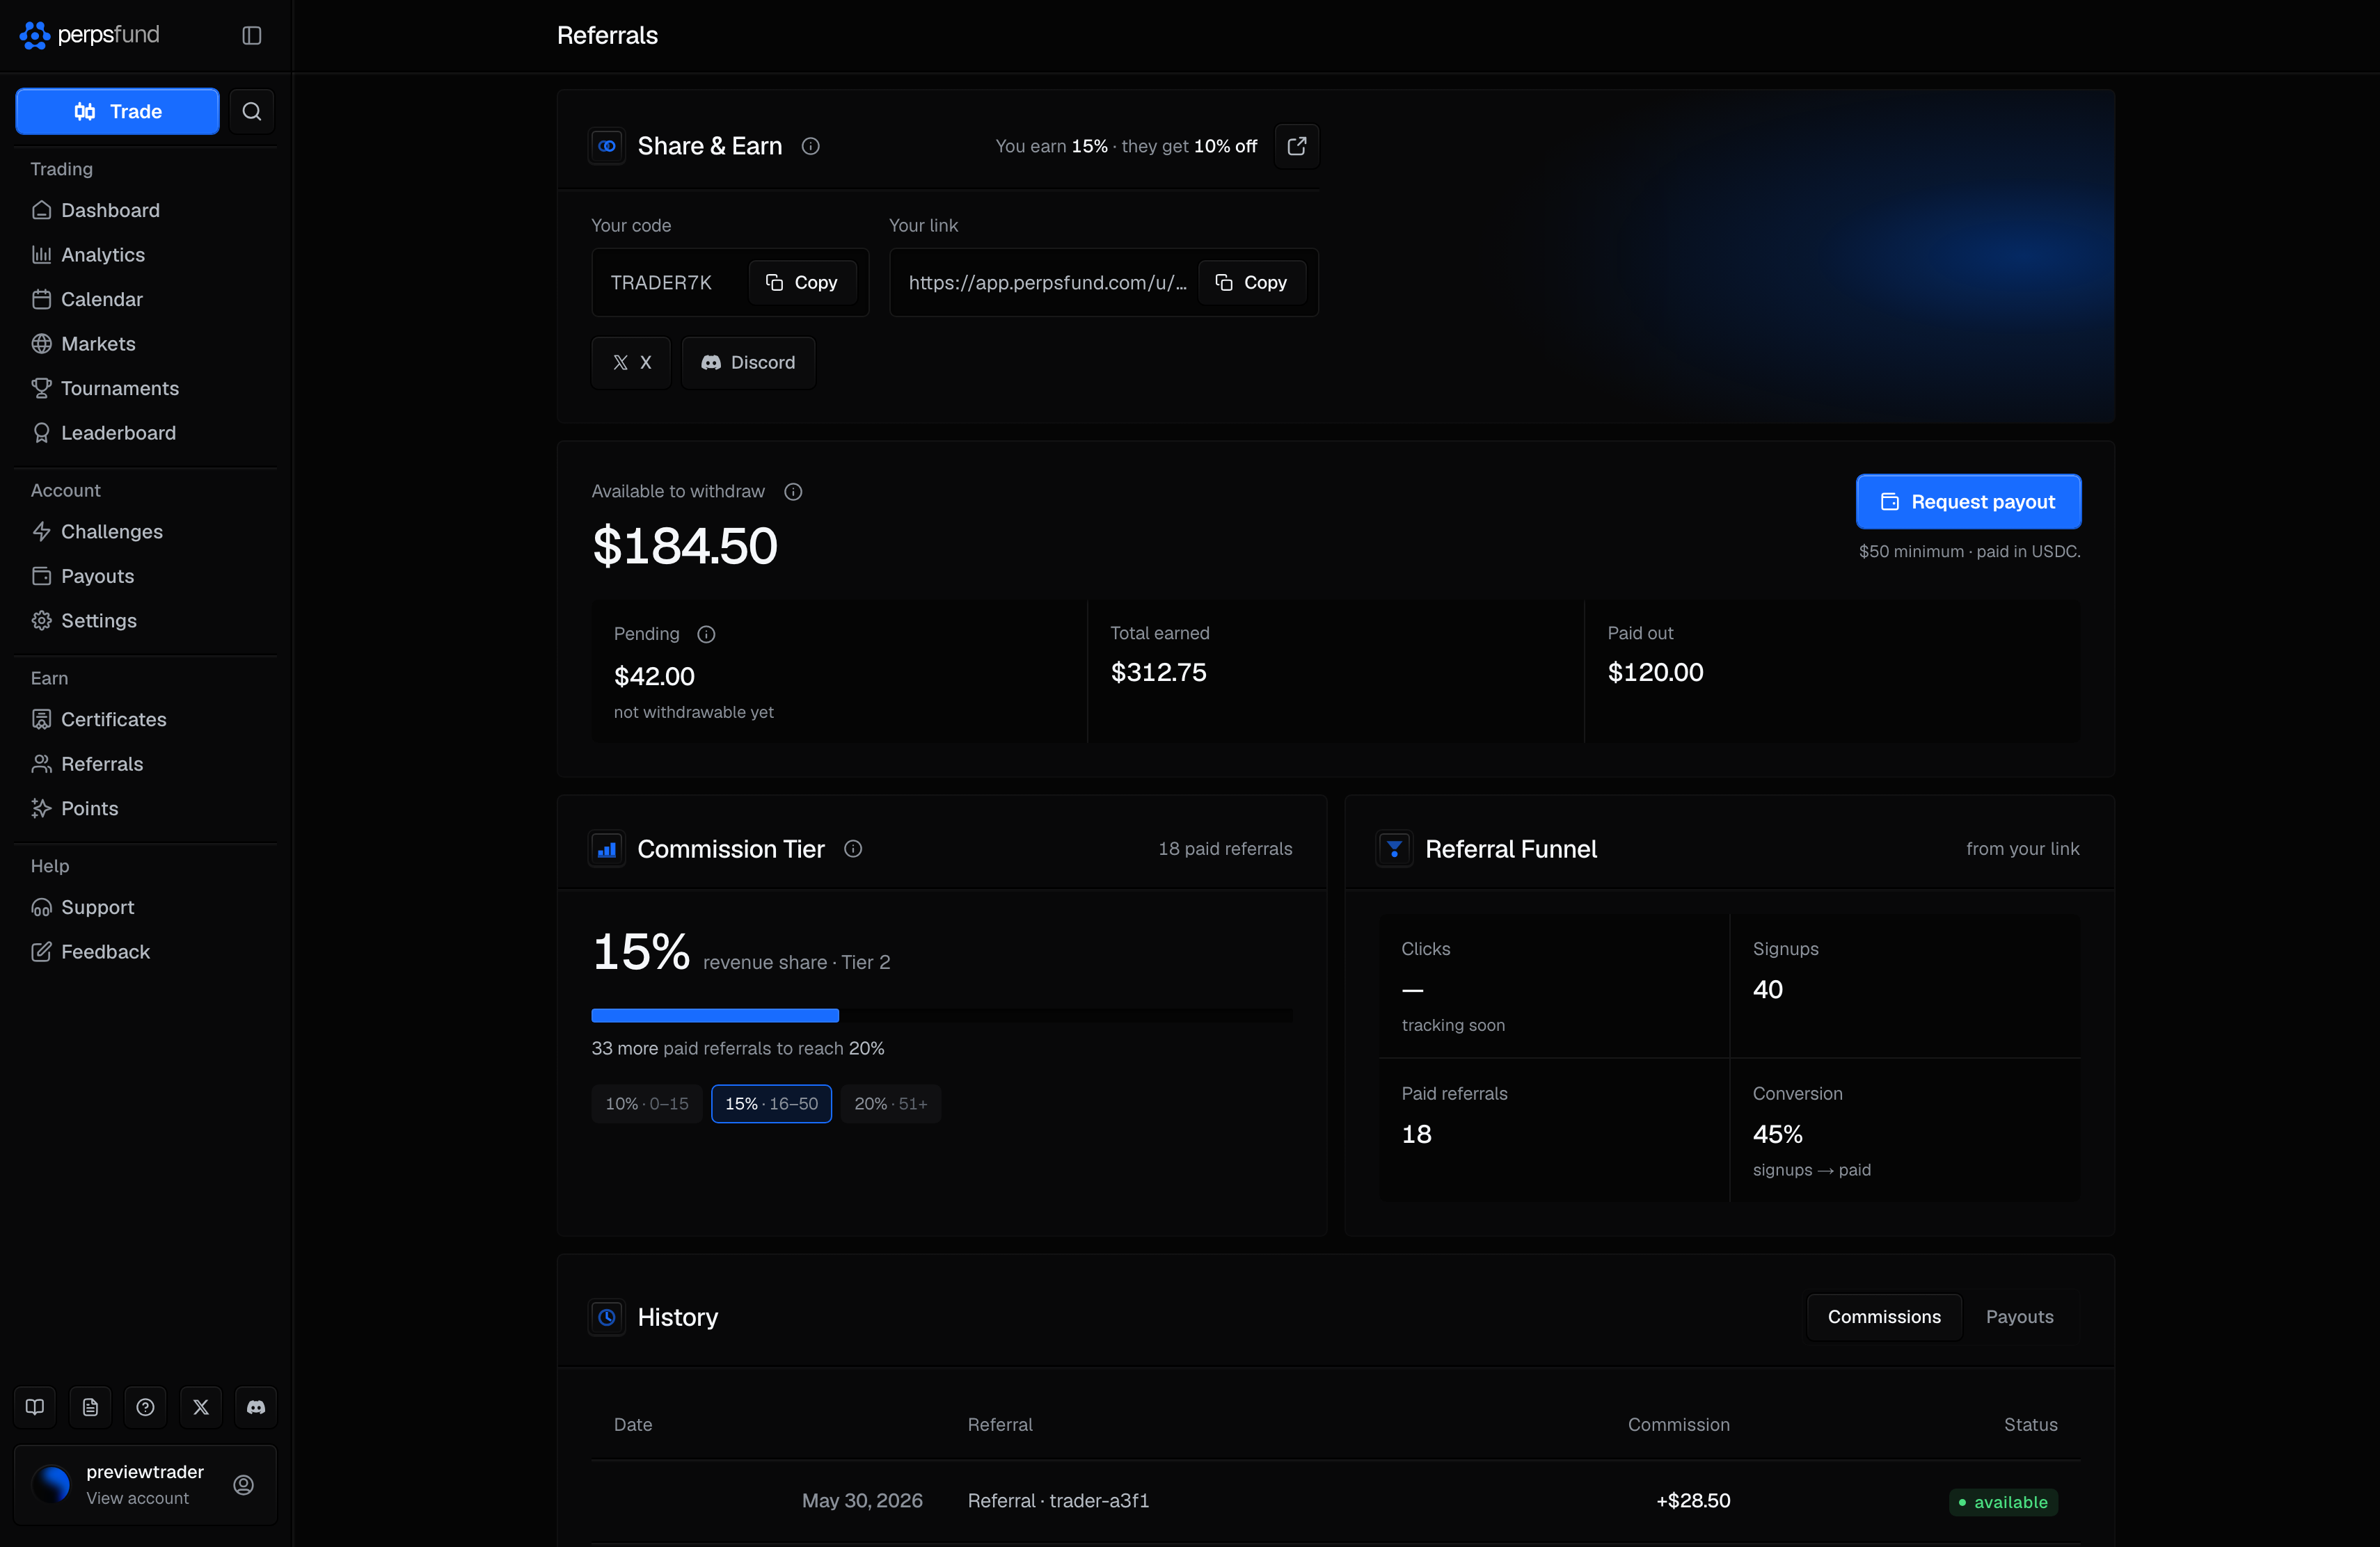Click the Share & Earn info icon
Viewport: 2380px width, 1547px height.
pyautogui.click(x=811, y=146)
